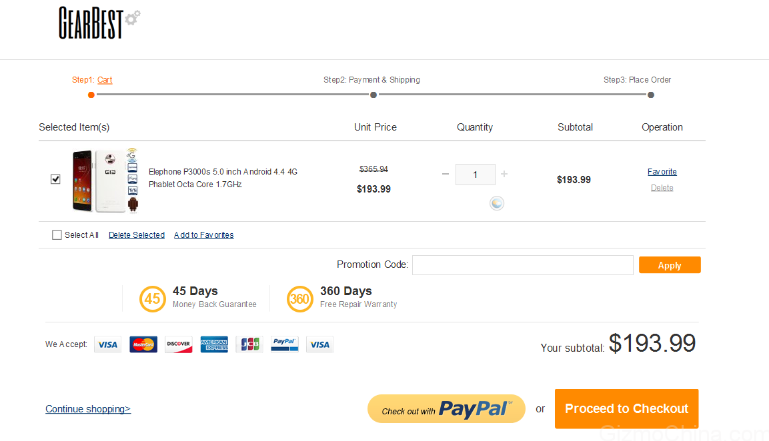Go to Step1 Cart link
This screenshot has width=769, height=441.
coord(105,80)
